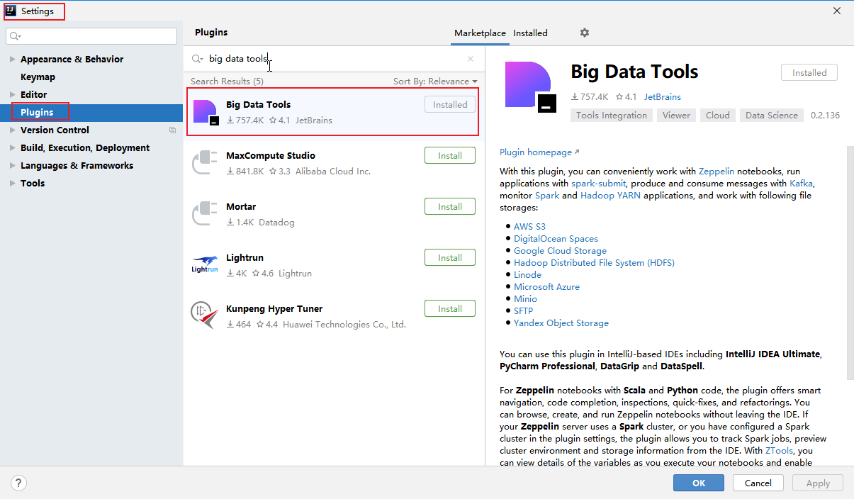
Task: Expand Build, Execution, Deployment section
Action: point(13,148)
